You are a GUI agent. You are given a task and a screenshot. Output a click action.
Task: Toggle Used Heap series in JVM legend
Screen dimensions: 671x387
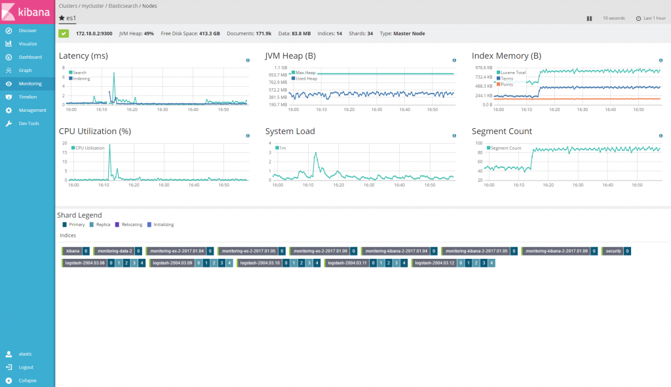pos(304,78)
